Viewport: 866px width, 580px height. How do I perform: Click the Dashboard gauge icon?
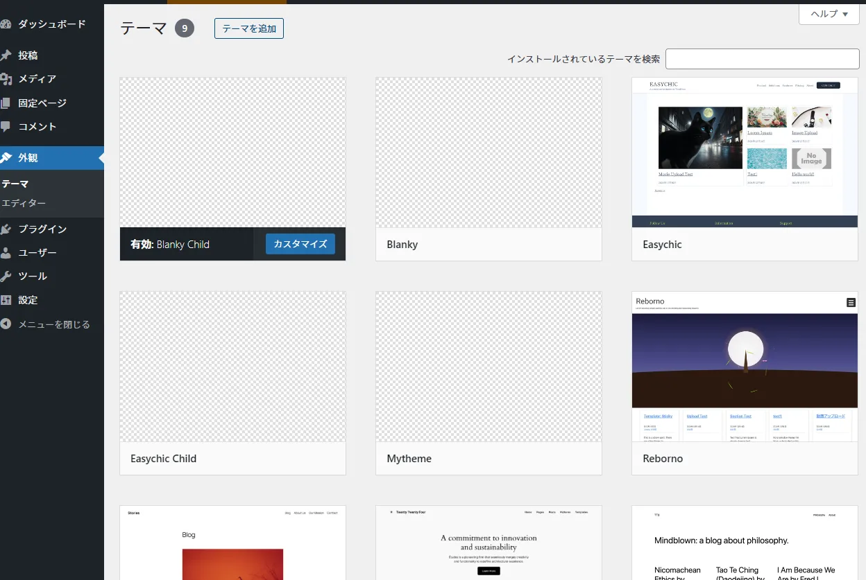6,24
